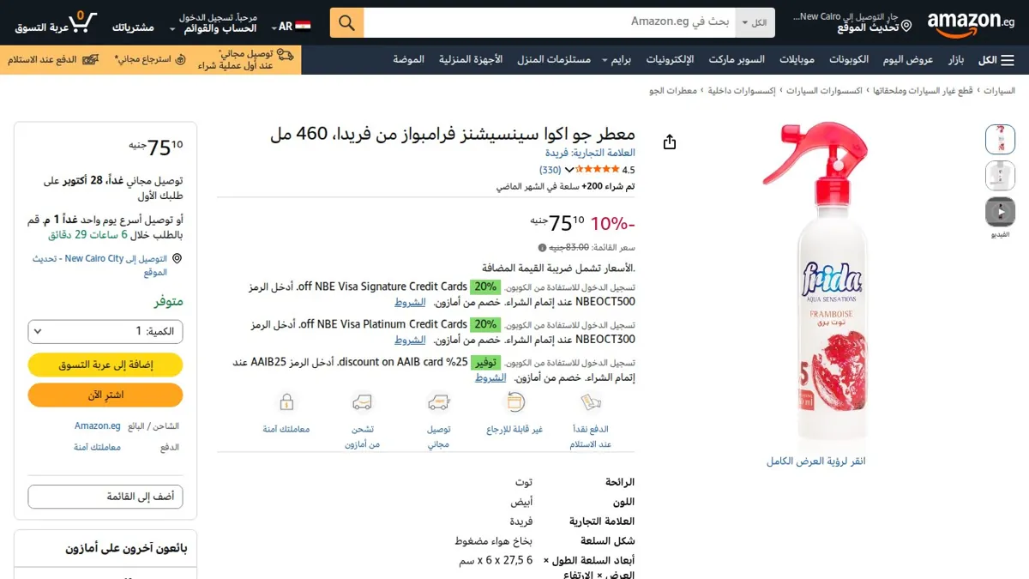Click the secure transaction padlock icon
Viewport: 1029px width, 579px height.
tap(286, 402)
